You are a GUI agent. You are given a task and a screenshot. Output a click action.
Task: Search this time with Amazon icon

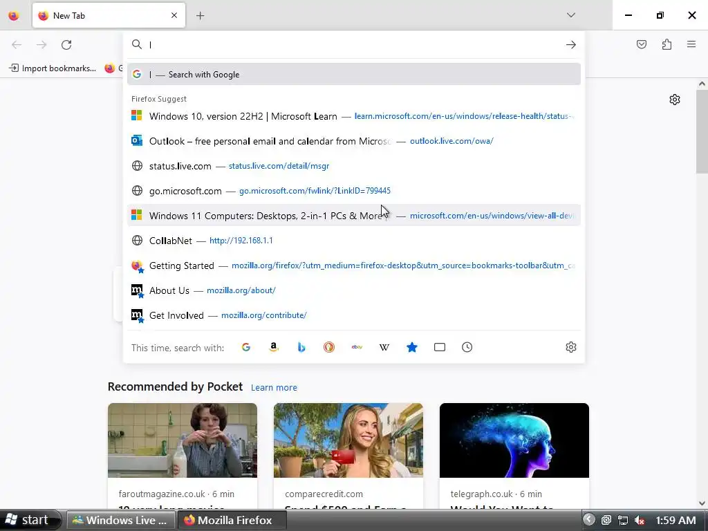coord(274,347)
